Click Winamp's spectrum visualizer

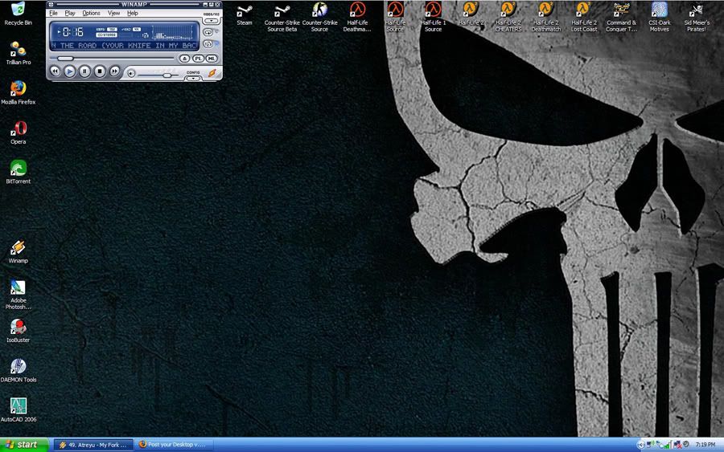coord(172,32)
